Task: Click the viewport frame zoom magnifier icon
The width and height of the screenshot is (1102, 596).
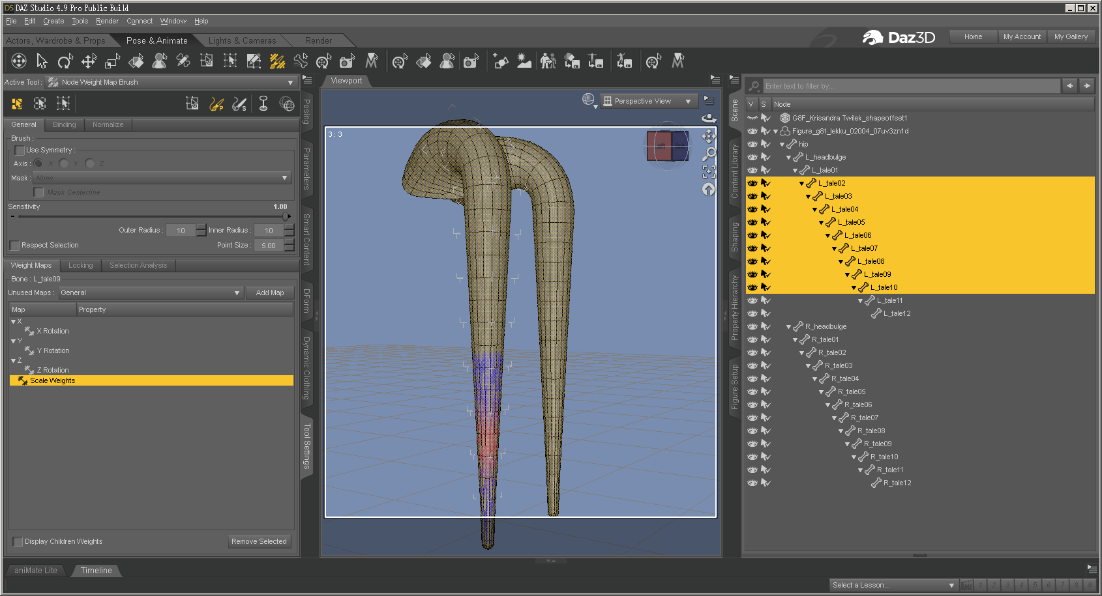Action: click(709, 154)
